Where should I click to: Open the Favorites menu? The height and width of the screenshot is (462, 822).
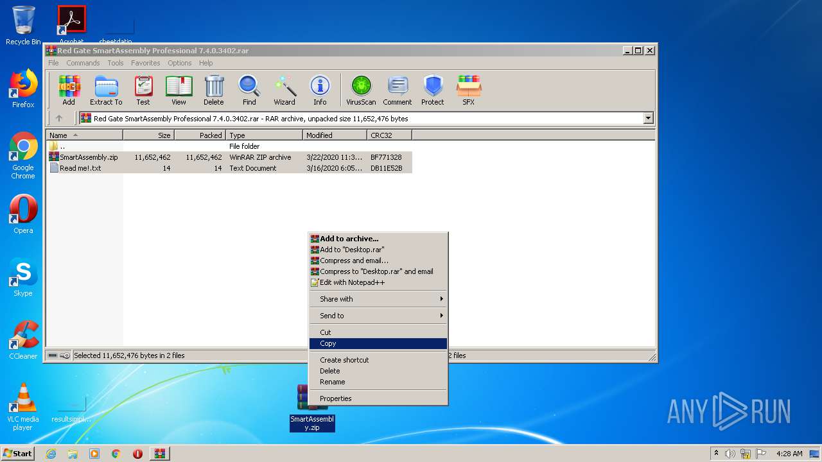(146, 63)
